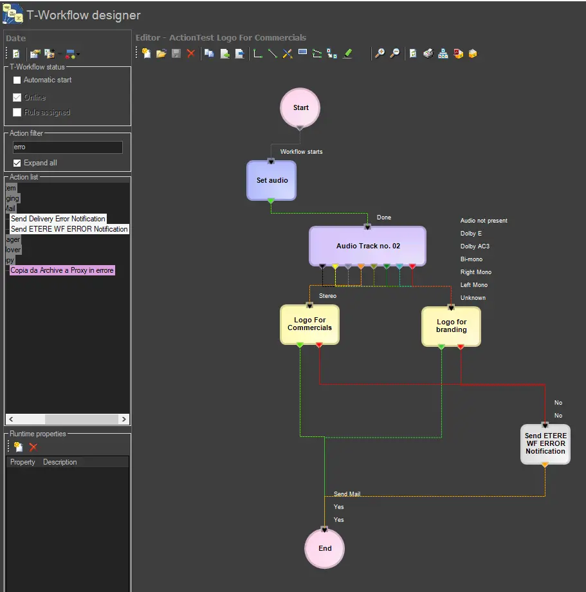586x592 pixels.
Task: Enable the Automatic start checkbox
Action: 17,80
